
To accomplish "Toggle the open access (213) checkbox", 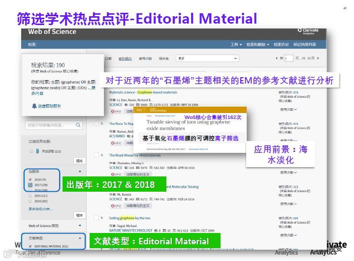I will pyautogui.click(x=32, y=151).
